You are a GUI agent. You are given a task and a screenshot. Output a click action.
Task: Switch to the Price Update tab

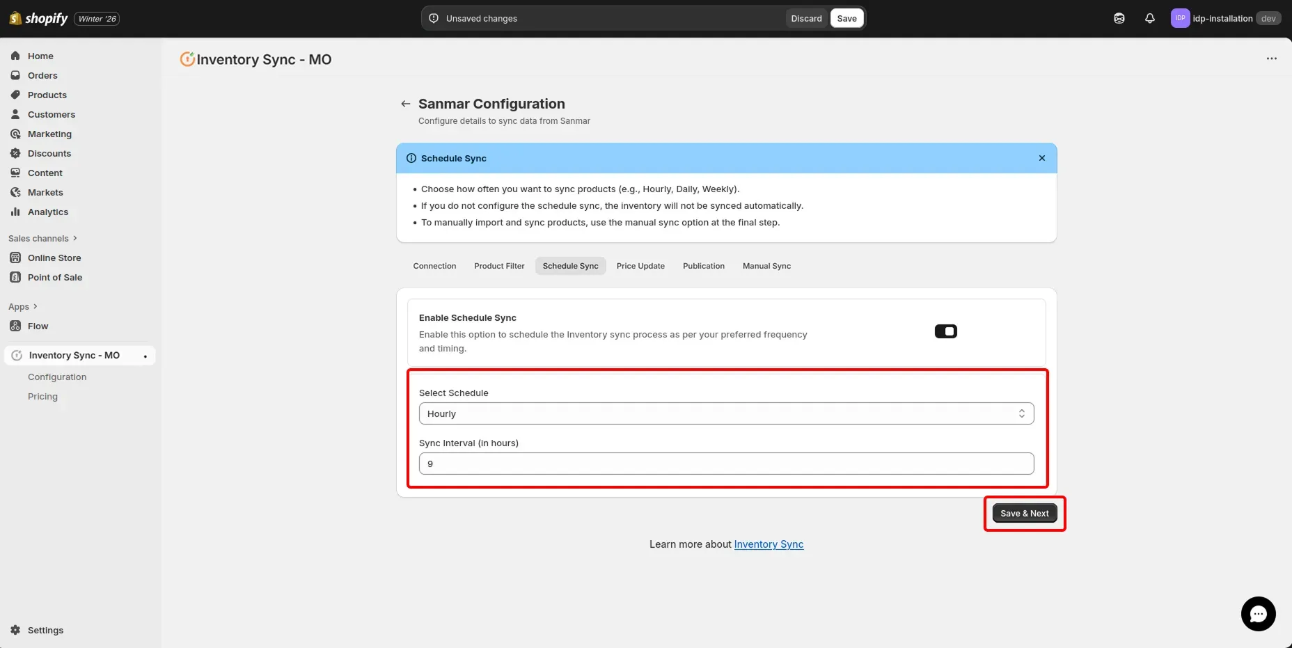click(x=640, y=266)
